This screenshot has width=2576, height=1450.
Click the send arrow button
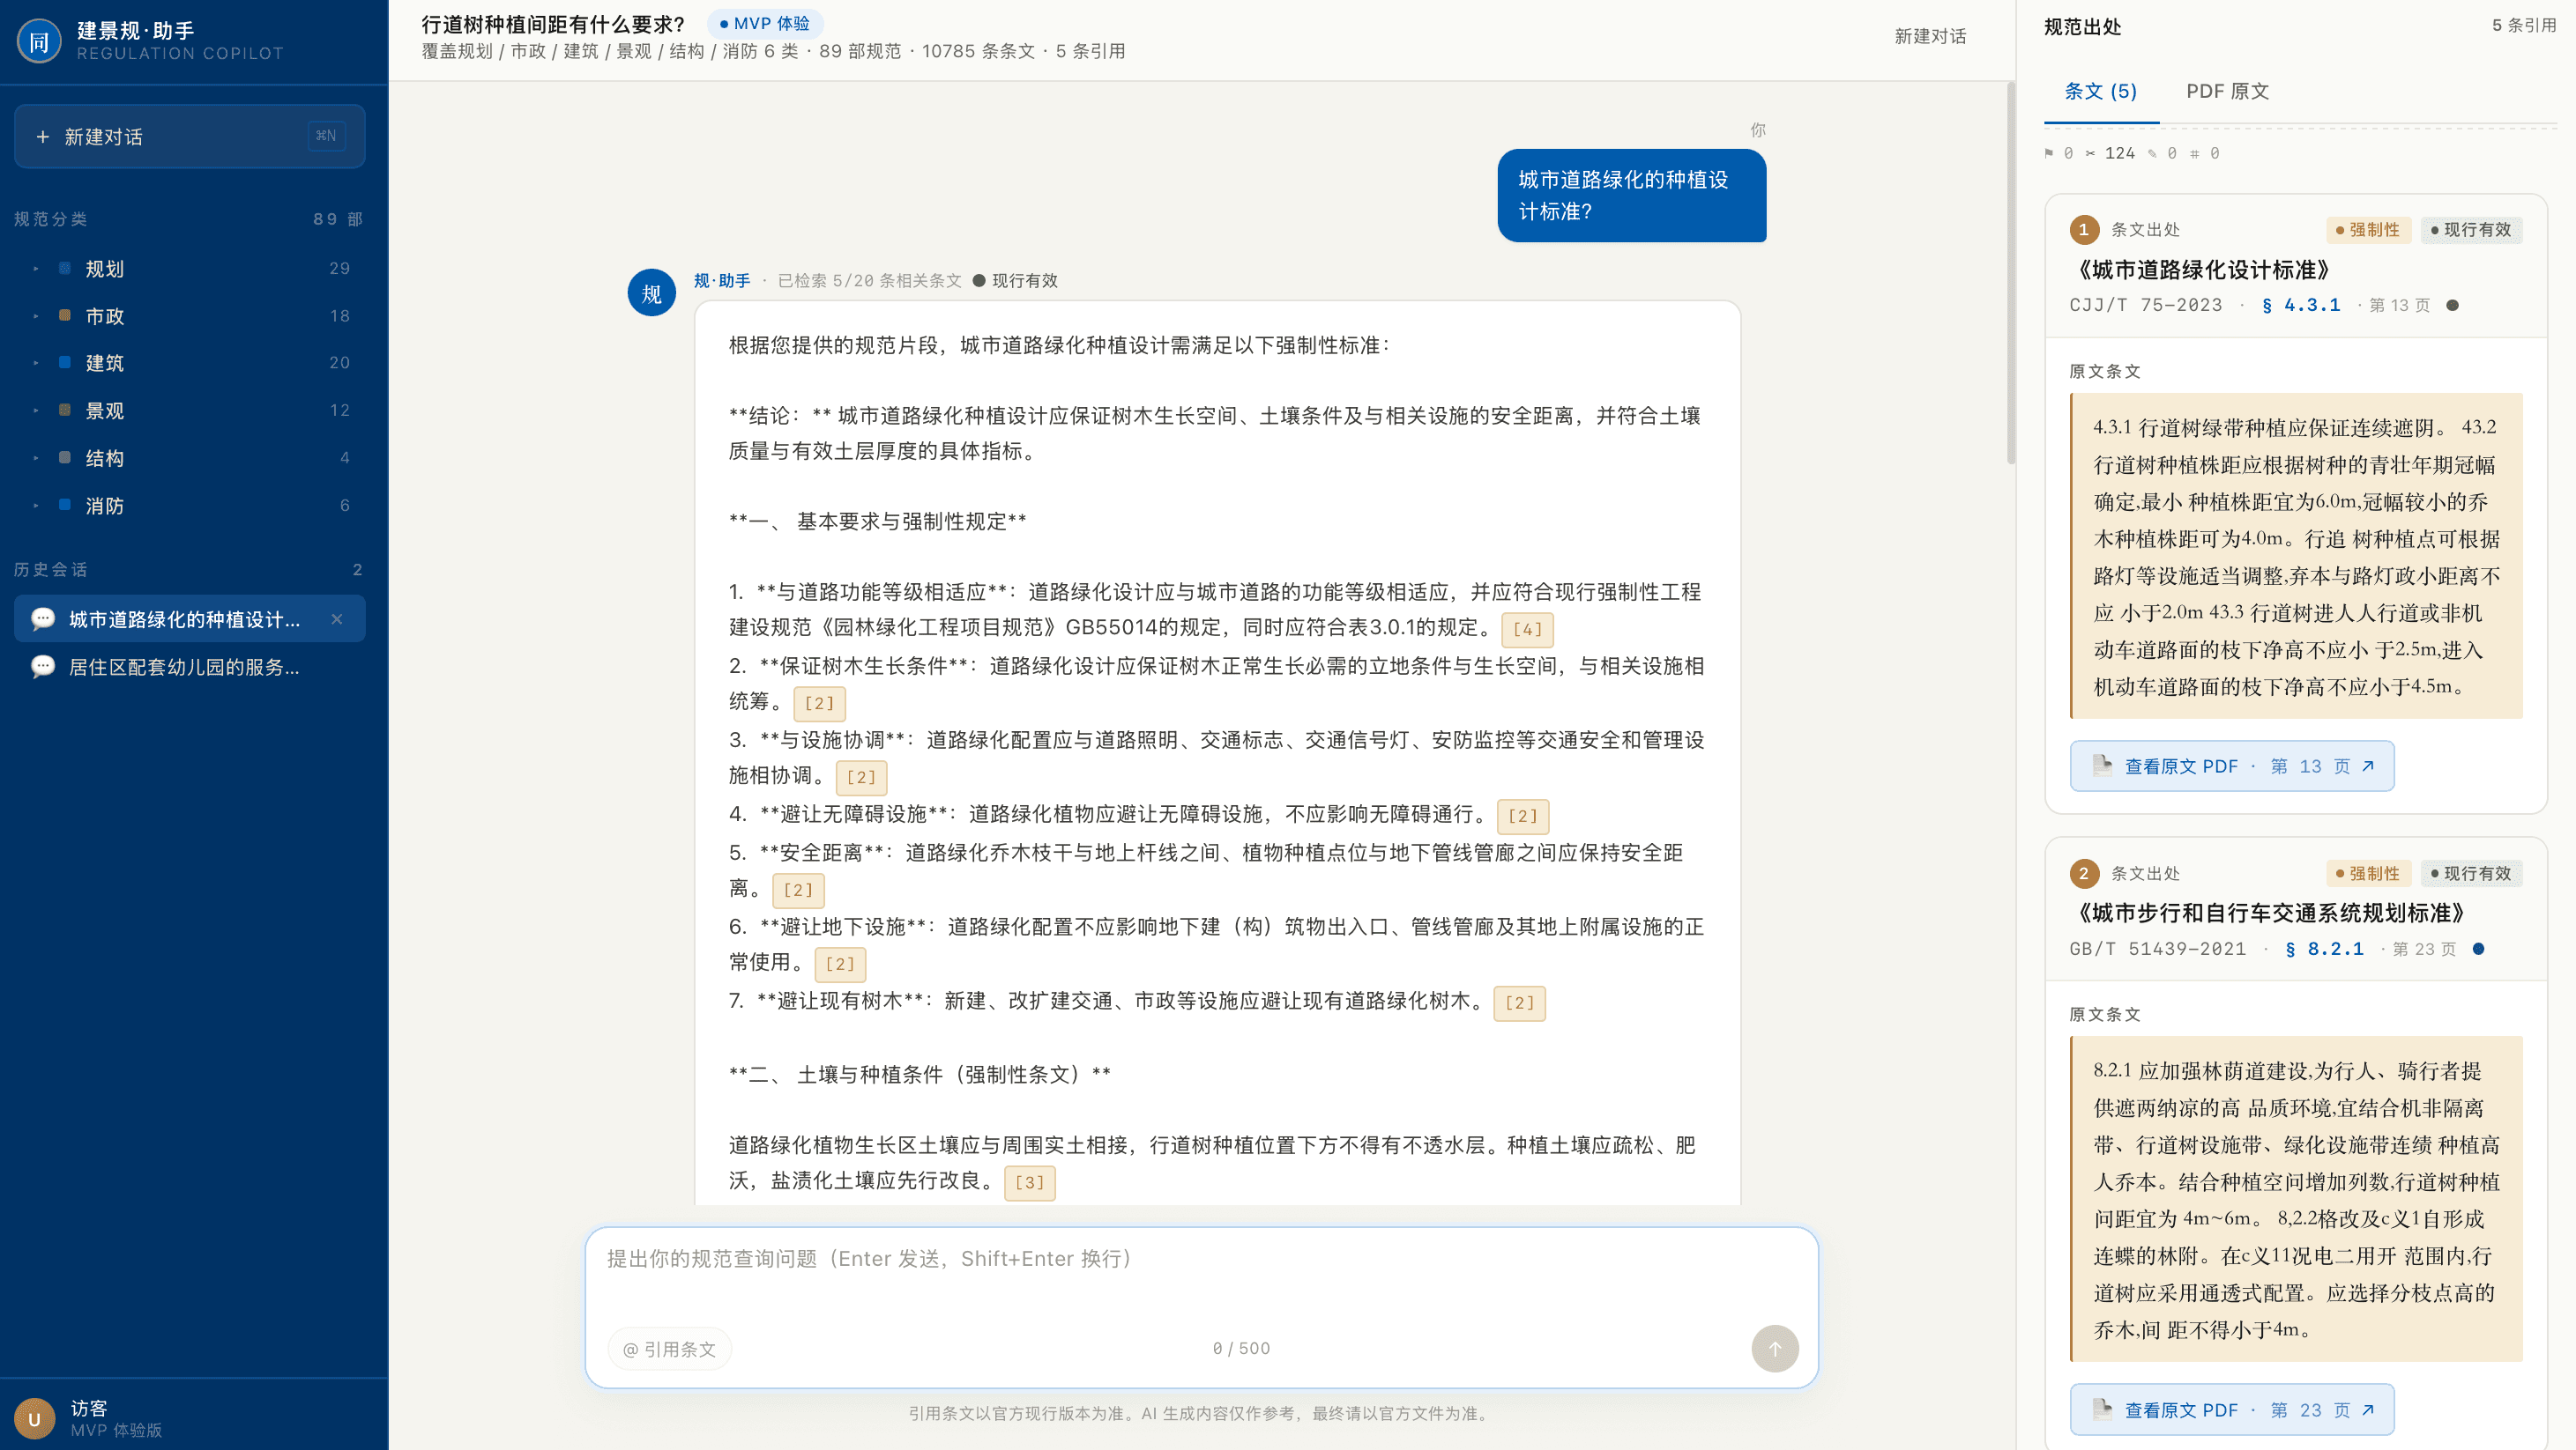[1774, 1348]
